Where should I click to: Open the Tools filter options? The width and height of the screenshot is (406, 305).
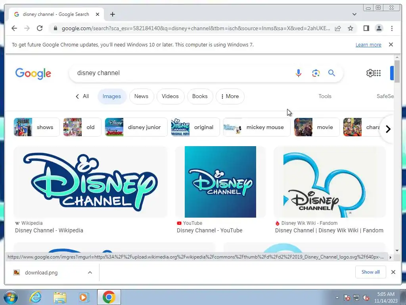325,96
